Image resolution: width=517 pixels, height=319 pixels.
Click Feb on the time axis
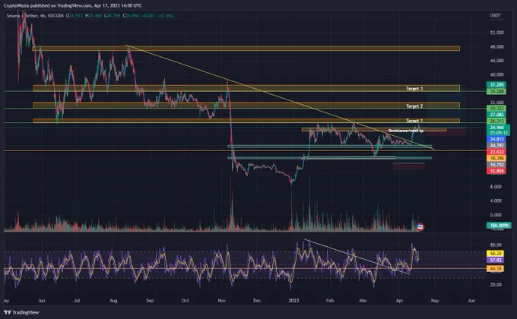click(330, 301)
